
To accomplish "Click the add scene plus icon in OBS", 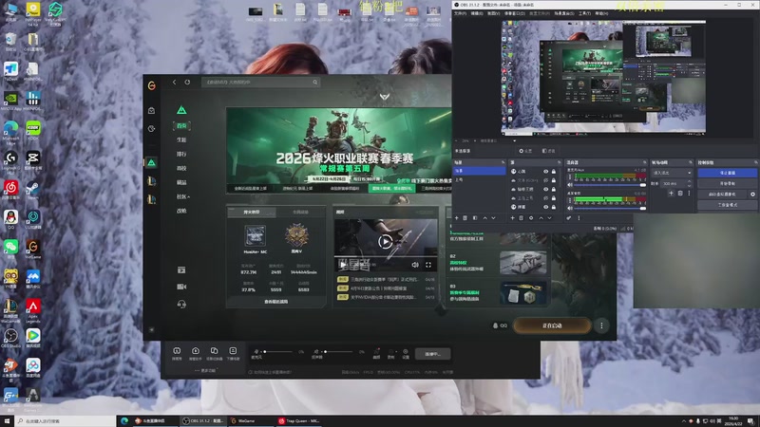I will [458, 218].
